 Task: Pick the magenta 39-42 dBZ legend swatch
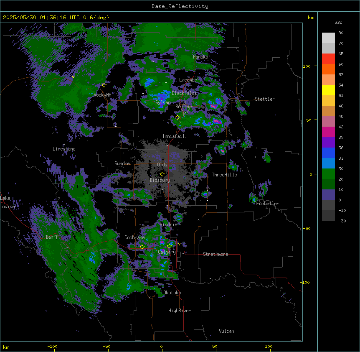328,132
